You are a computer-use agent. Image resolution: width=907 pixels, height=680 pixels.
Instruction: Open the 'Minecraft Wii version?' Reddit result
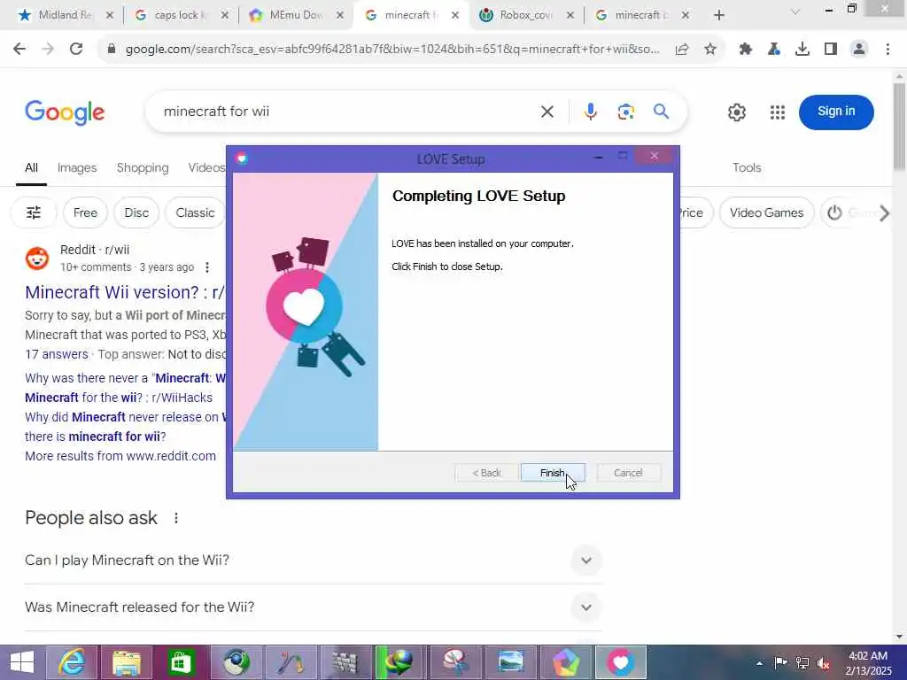(x=125, y=292)
